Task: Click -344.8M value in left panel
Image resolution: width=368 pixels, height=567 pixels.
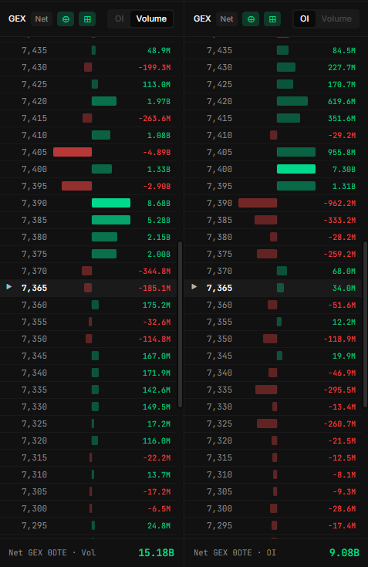Action: coord(154,272)
